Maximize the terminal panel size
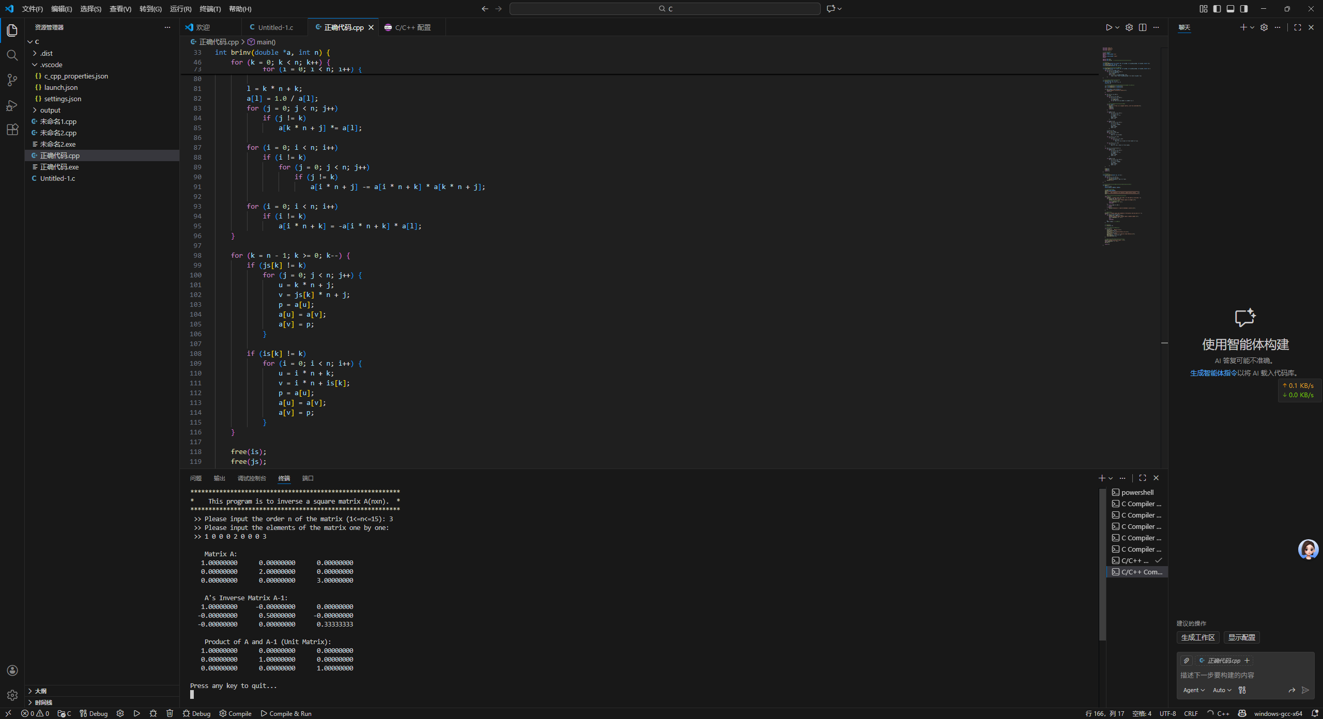 point(1143,478)
